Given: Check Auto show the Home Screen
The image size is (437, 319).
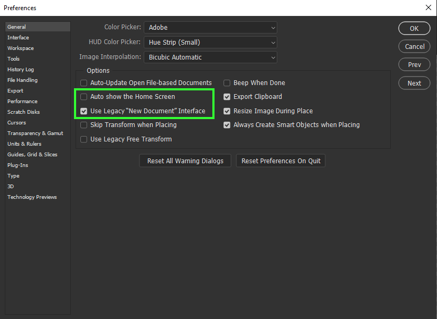Looking at the screenshot, I should pos(84,97).
